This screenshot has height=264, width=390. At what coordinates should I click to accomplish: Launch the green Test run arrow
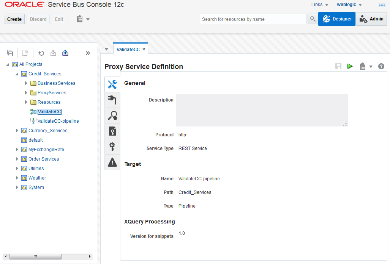point(350,66)
